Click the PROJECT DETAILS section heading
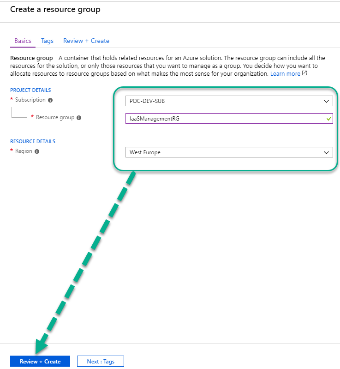Screen dimensions: 340x369 30,90
